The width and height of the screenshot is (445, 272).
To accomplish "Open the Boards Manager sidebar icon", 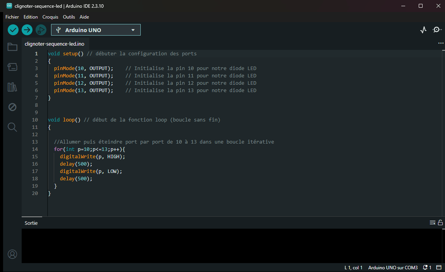I will pyautogui.click(x=12, y=67).
